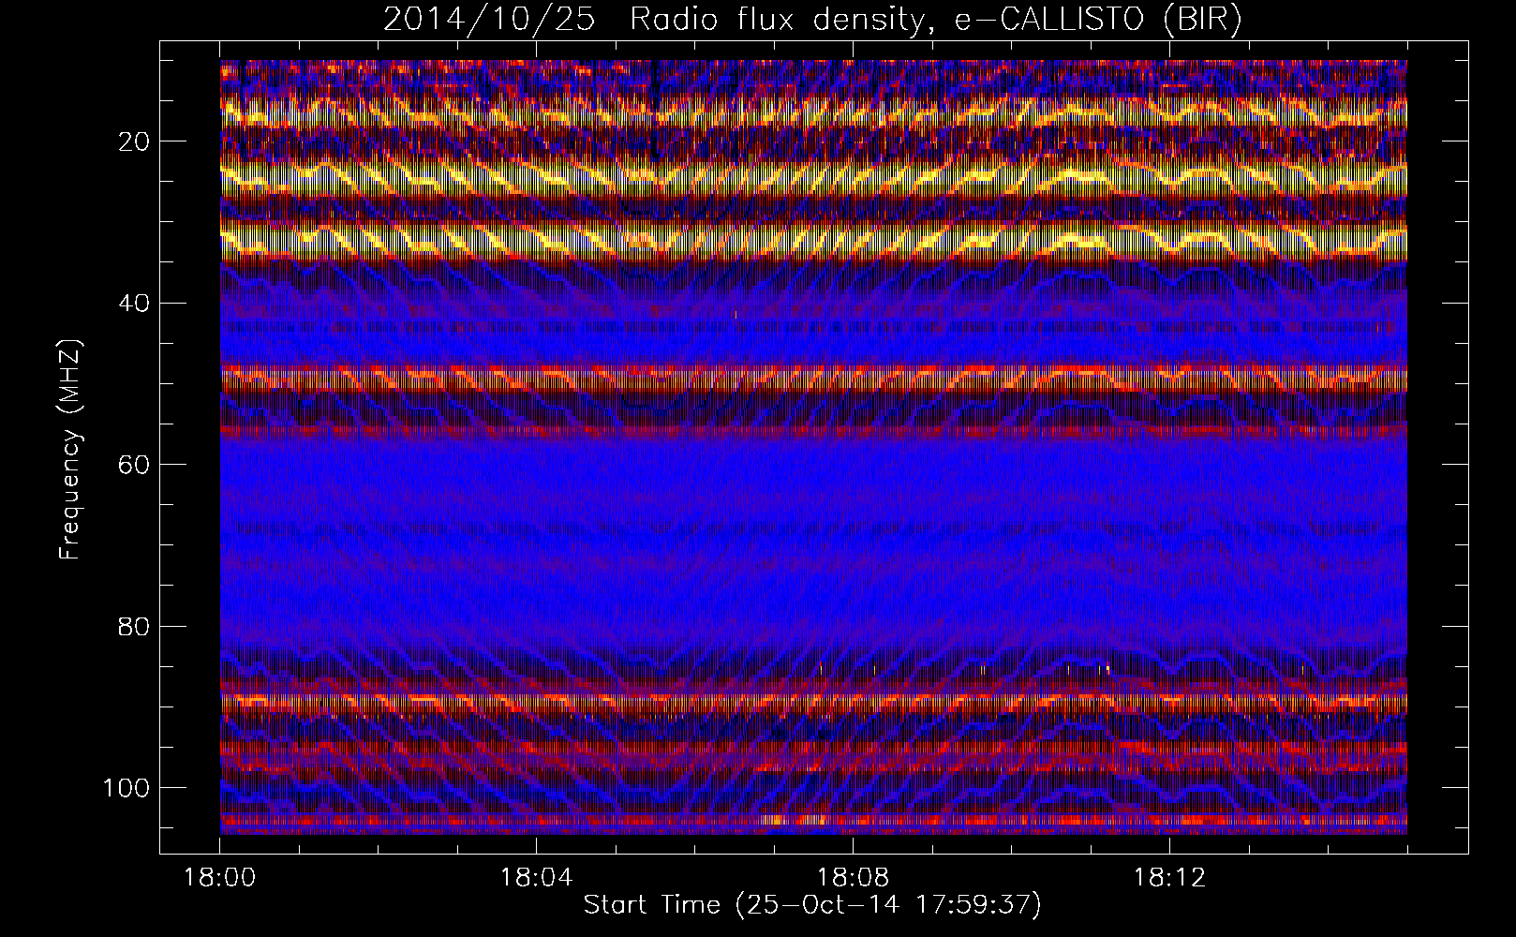The image size is (1516, 937).
Task: Click the 'Start Time (25-Oct-14 17:59:37)' axis label
Action: [812, 905]
